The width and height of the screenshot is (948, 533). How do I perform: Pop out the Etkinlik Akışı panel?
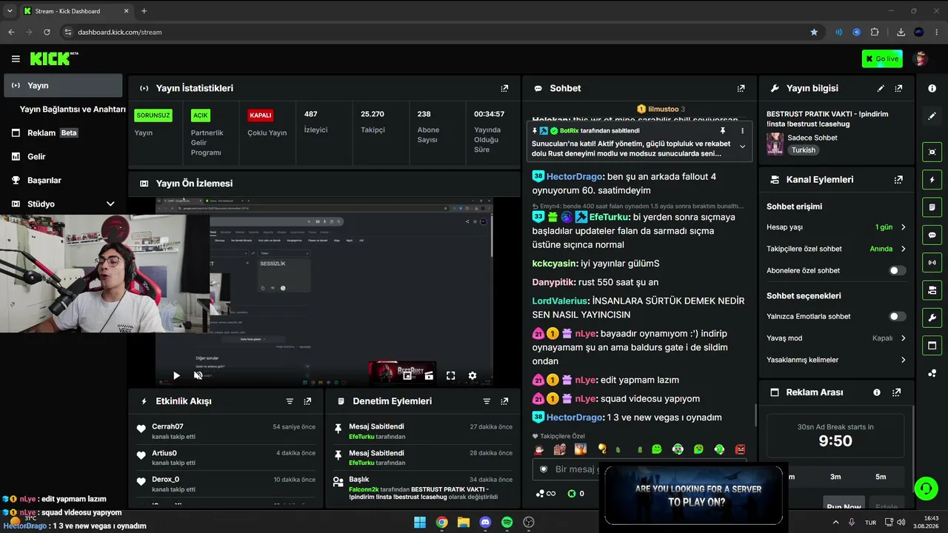coord(307,401)
